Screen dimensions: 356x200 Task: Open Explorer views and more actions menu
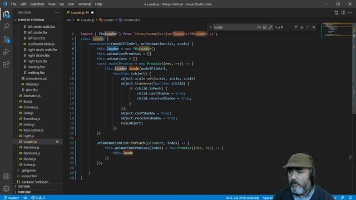[57, 12]
